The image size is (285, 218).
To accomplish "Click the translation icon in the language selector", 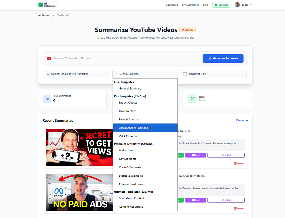I will (x=49, y=74).
